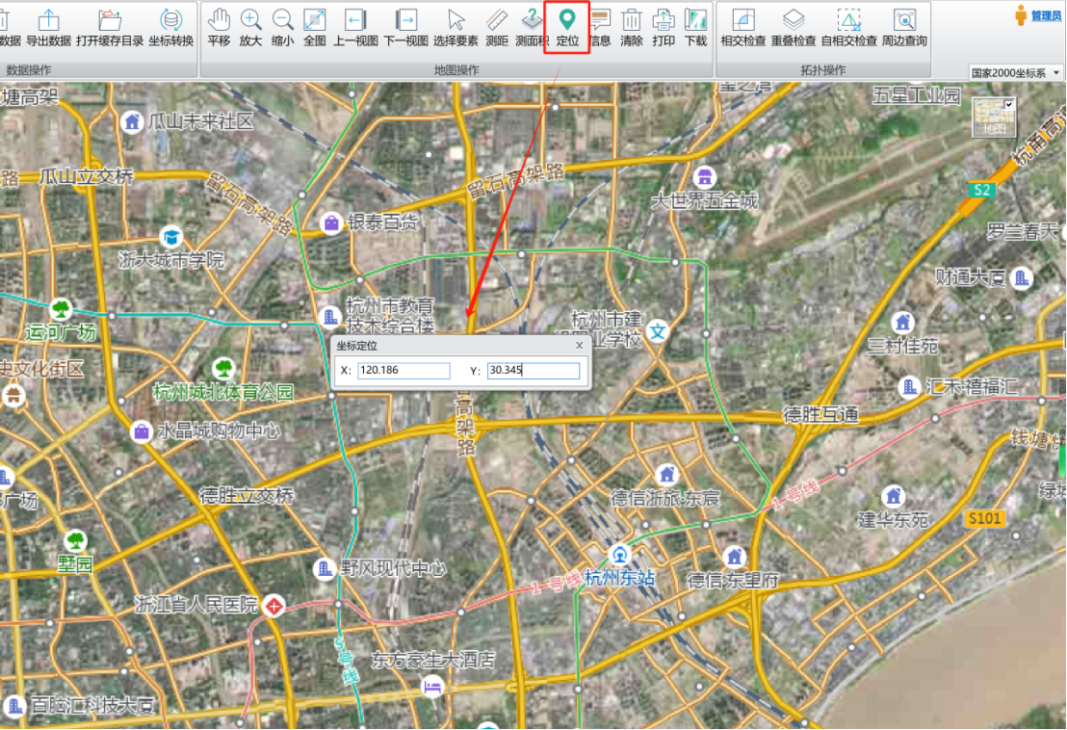
Task: Toggle the 地图 layer checkbox
Action: point(1008,104)
